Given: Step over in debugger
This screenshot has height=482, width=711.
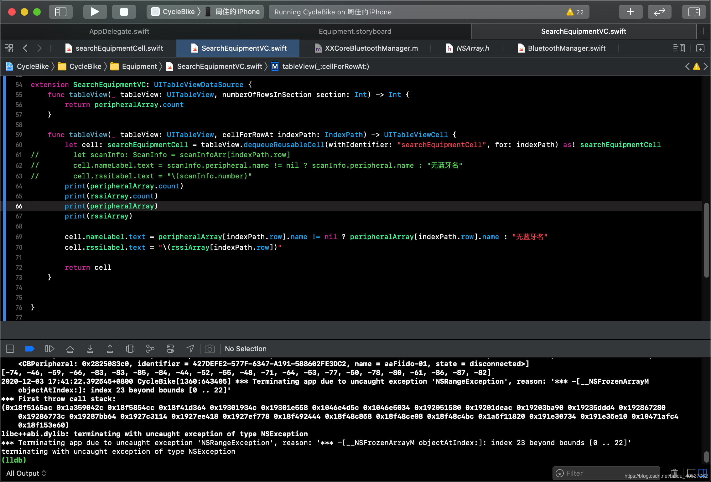Looking at the screenshot, I should (x=70, y=349).
